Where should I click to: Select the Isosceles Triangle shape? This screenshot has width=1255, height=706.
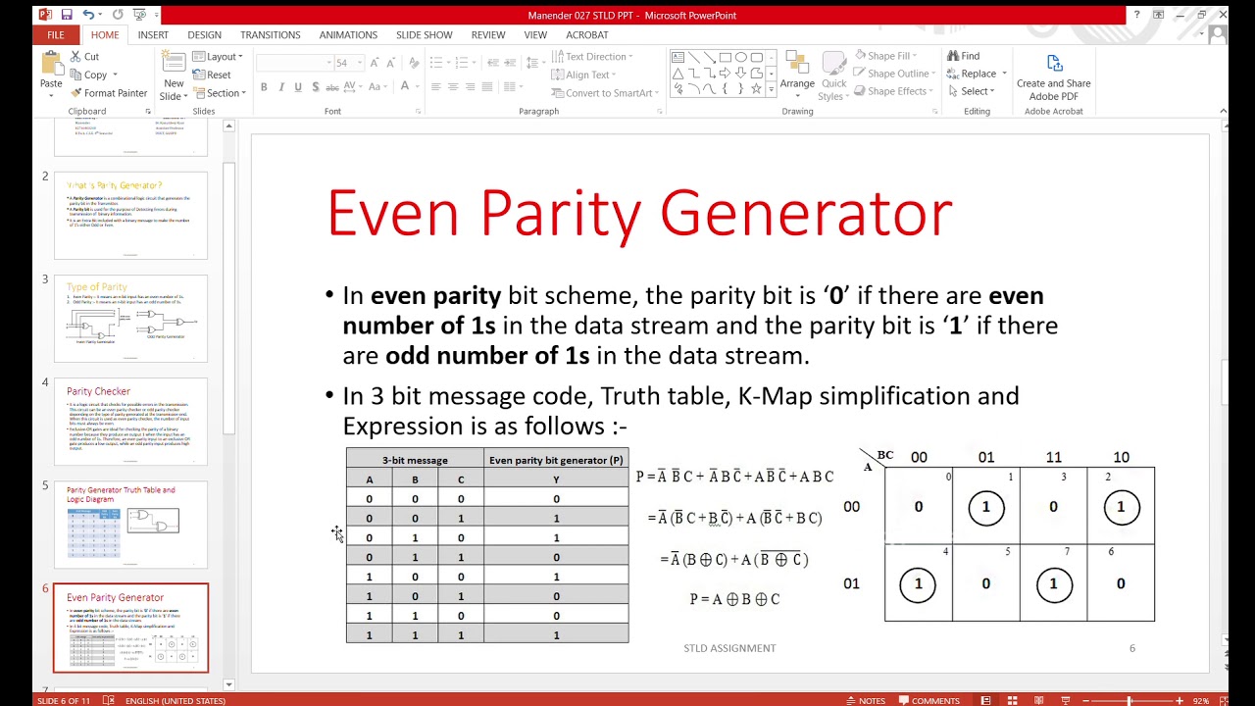coord(678,73)
